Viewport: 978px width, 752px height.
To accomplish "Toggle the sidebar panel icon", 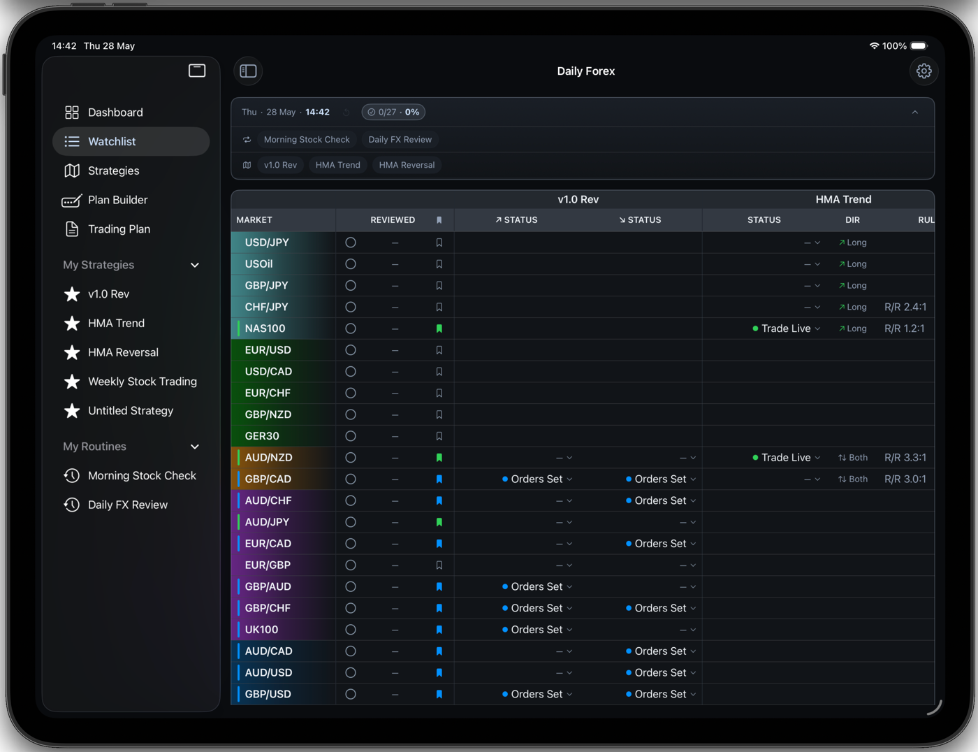I will [248, 71].
